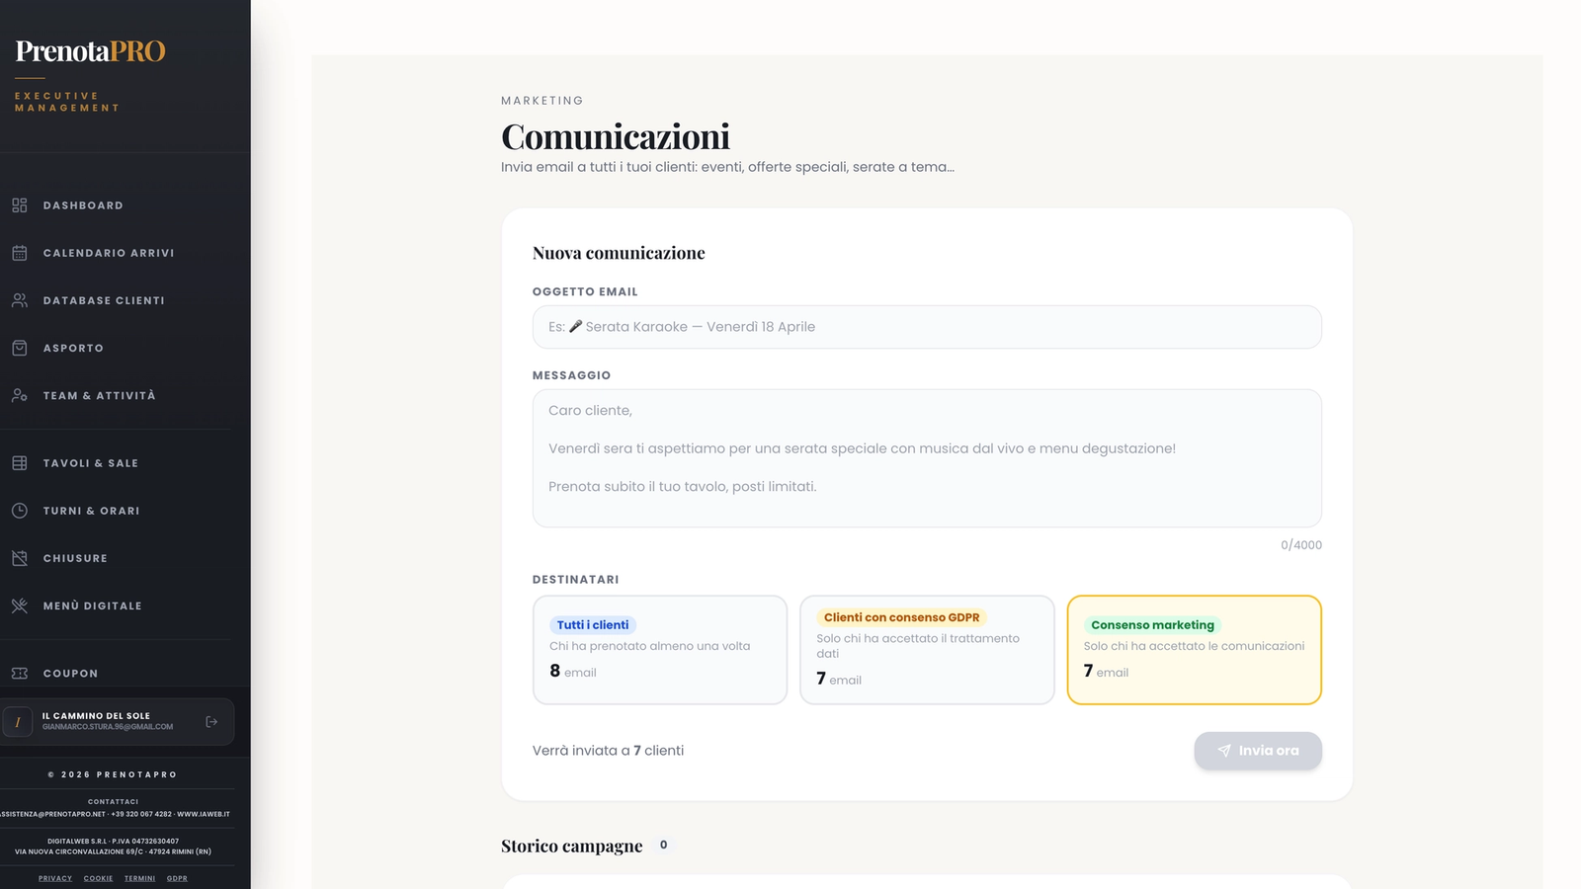Viewport: 1581px width, 889px height.
Task: Open the Privacy footer link
Action: point(55,878)
